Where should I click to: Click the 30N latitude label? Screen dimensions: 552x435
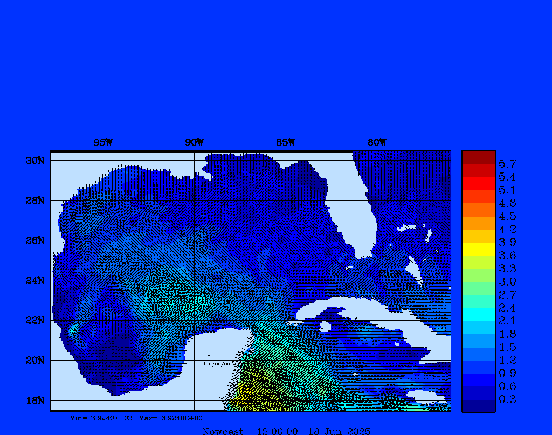34,161
